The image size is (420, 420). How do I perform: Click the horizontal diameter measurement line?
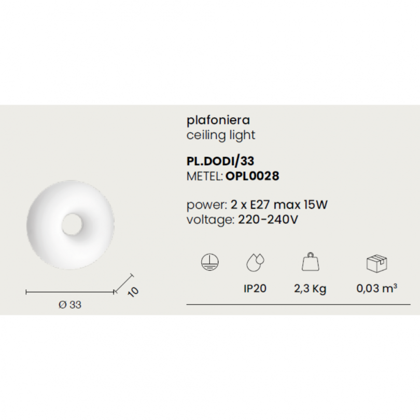click(70, 292)
